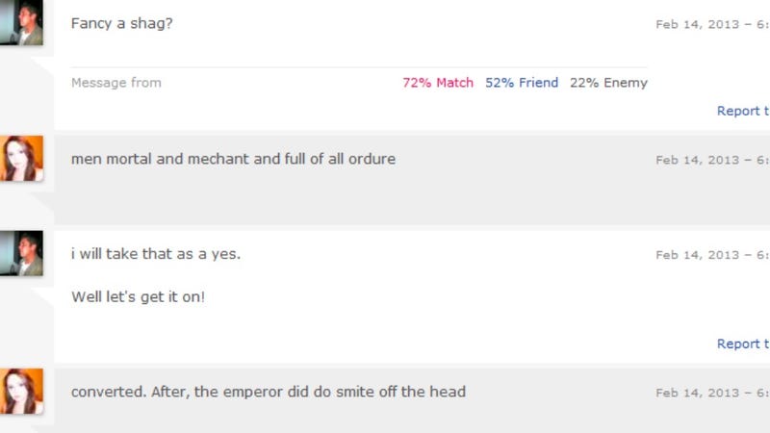This screenshot has height=433, width=770.
Task: Click the timestamp on "Fancy a shag?" message
Action: (712, 25)
